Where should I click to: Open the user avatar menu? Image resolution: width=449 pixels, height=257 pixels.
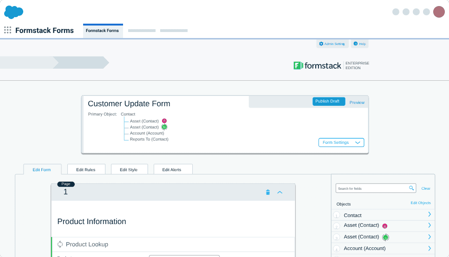439,12
